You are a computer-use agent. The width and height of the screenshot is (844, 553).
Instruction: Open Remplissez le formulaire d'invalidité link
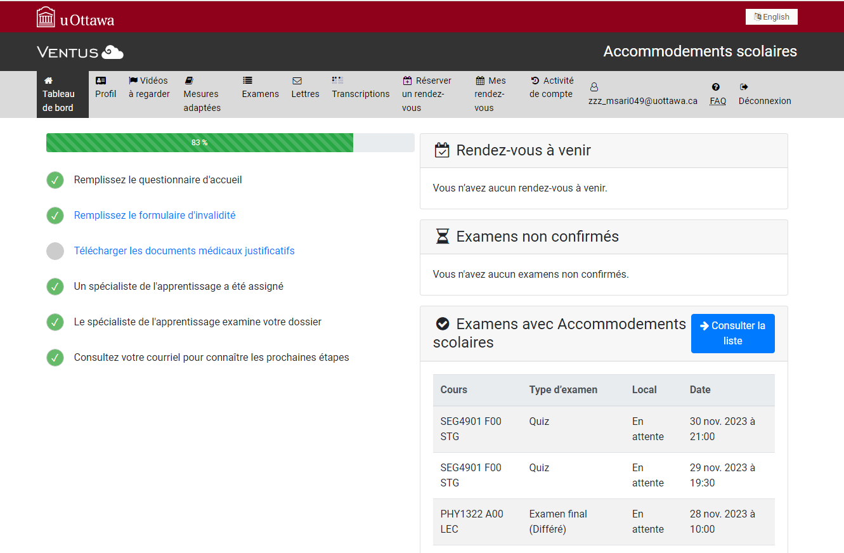click(x=155, y=216)
